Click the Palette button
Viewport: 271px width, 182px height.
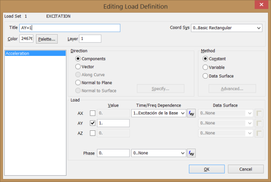coord(47,39)
